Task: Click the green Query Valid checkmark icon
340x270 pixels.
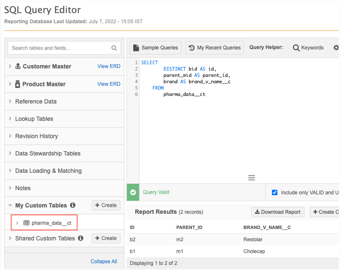Action: pyautogui.click(x=133, y=192)
